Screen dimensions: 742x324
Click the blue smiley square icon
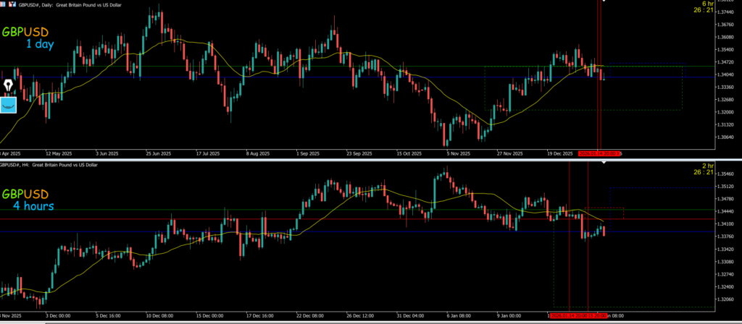pos(9,105)
